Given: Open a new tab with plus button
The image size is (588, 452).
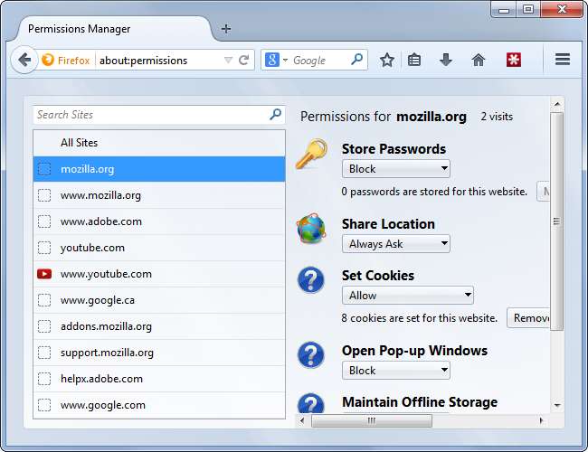Looking at the screenshot, I should [225, 28].
